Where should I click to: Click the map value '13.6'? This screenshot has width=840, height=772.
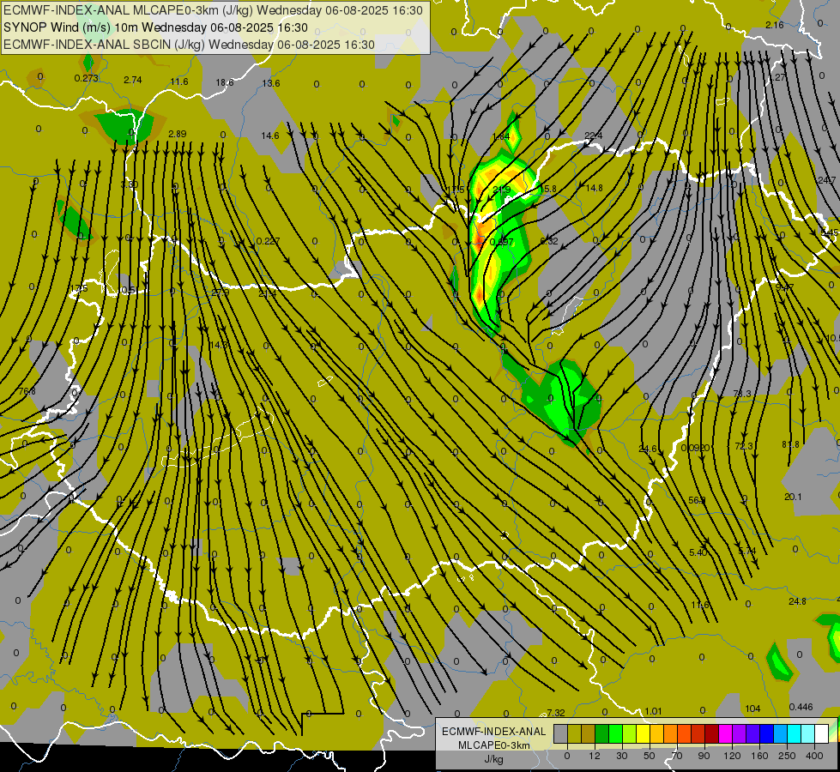(271, 83)
